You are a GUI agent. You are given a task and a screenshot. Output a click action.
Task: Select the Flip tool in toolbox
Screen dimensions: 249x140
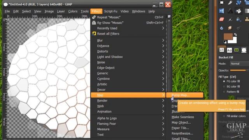click(x=221, y=11)
